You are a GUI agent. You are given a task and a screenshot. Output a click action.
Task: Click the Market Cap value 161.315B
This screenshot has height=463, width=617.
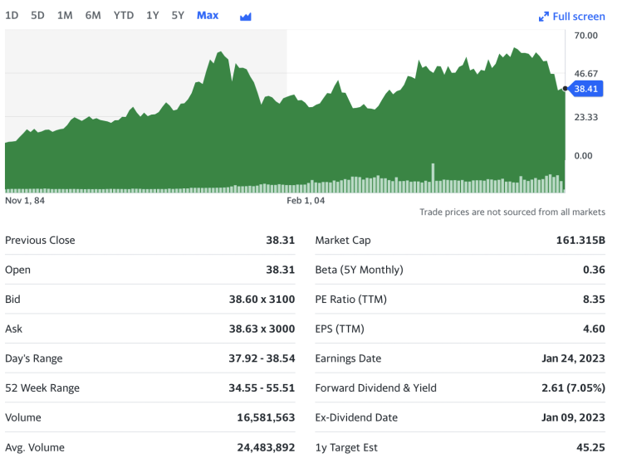[x=580, y=241]
